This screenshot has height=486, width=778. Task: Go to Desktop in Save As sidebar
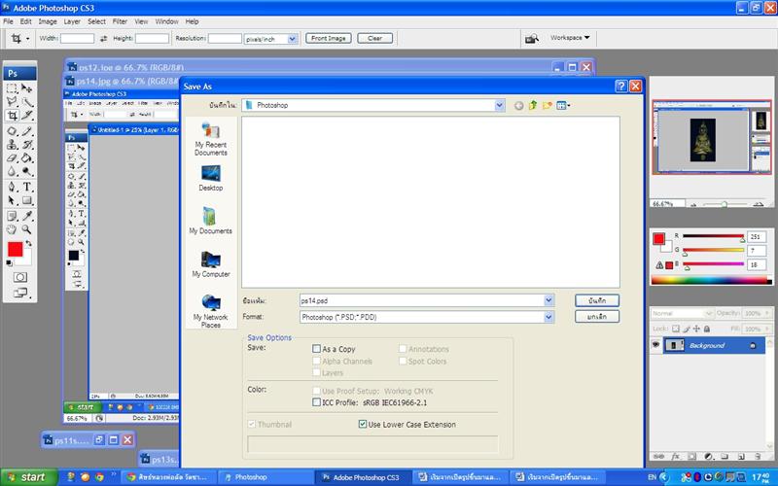pos(210,177)
